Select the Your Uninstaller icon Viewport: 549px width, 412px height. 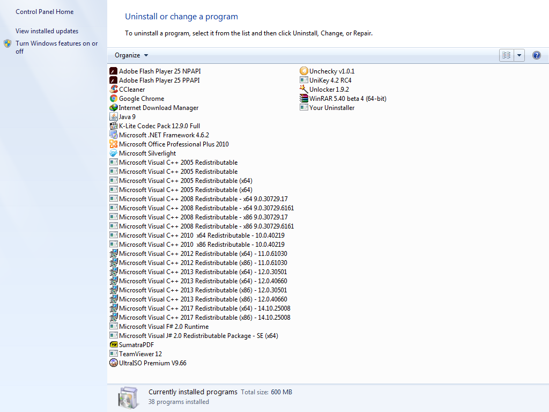[x=304, y=107]
